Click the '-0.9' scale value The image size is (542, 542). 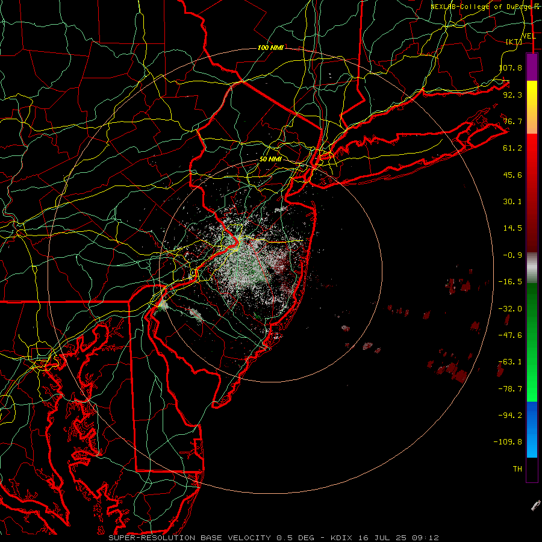point(512,255)
